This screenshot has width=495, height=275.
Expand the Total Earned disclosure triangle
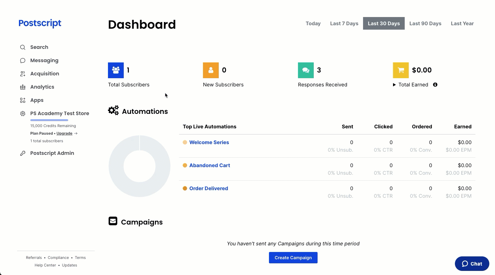click(x=394, y=85)
